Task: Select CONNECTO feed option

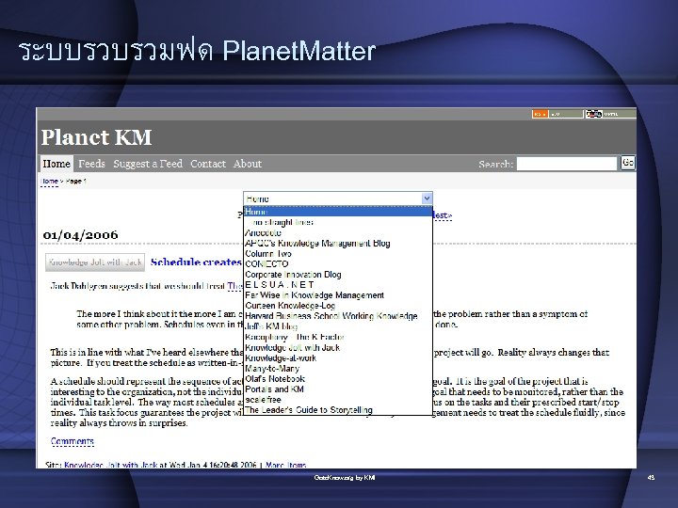Action: tap(338, 263)
